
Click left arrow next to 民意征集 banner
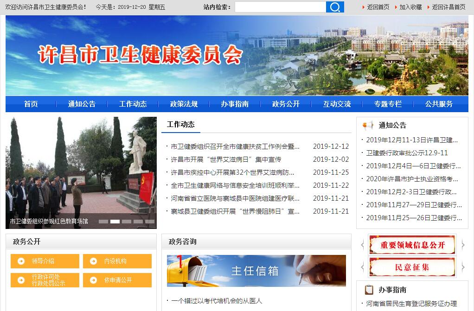coord(363,267)
